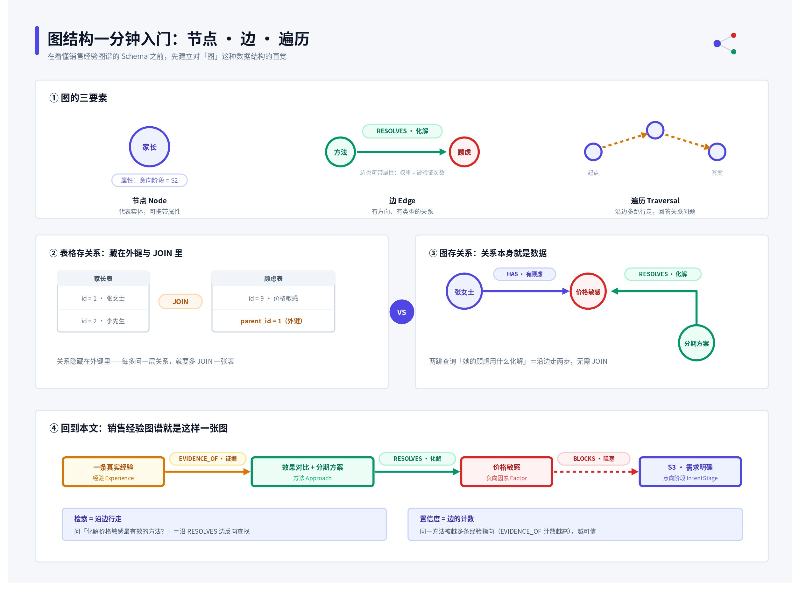Click the BLOCKS · 阻塞 label

click(594, 459)
